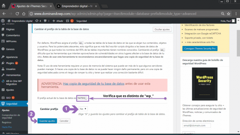Image resolution: width=240 pixels, height=135 pixels.
Task: Click the browser back arrow
Action: [4, 14]
